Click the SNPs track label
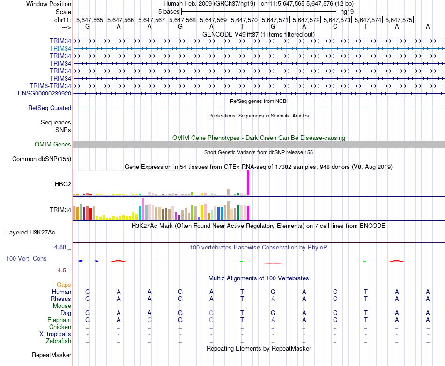 tap(63, 130)
